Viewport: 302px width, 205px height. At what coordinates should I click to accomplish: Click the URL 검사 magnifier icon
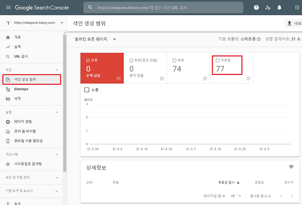[x=8, y=57]
